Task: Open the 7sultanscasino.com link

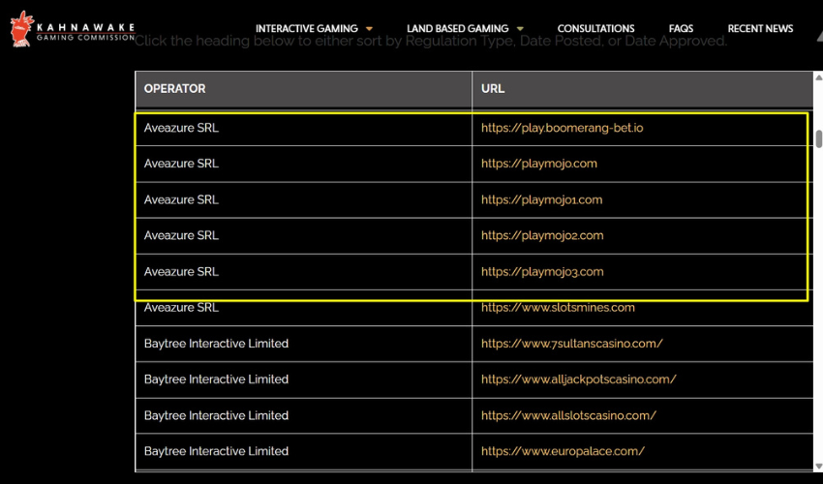Action: (571, 344)
